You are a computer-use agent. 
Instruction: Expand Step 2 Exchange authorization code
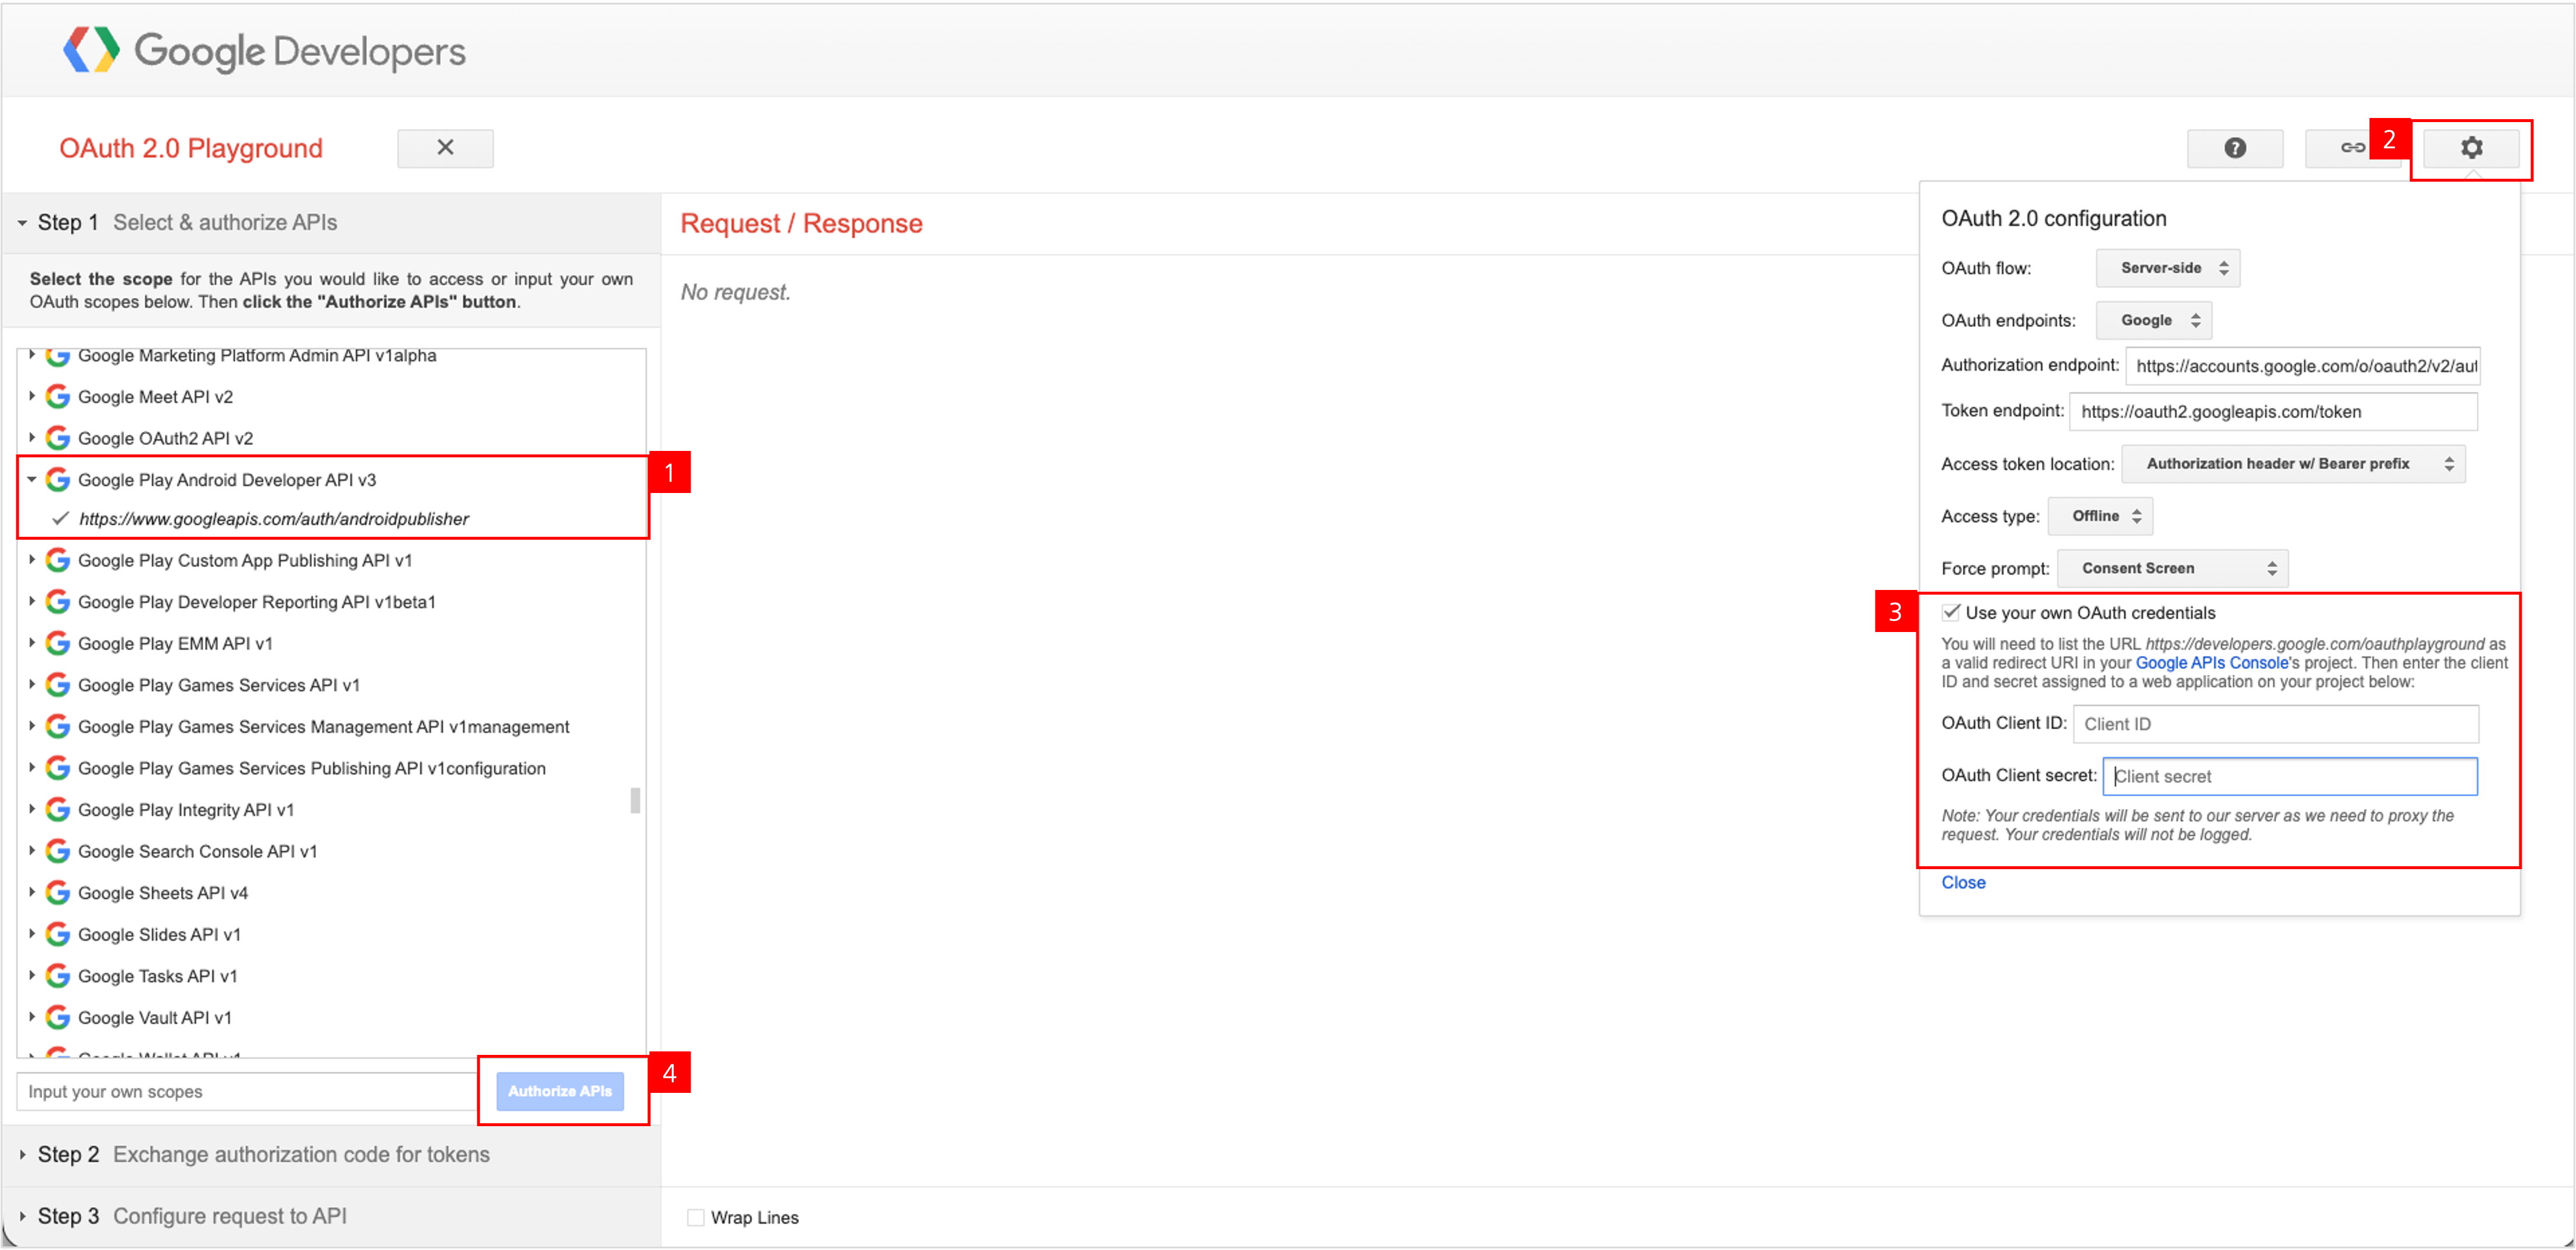pos(22,1155)
